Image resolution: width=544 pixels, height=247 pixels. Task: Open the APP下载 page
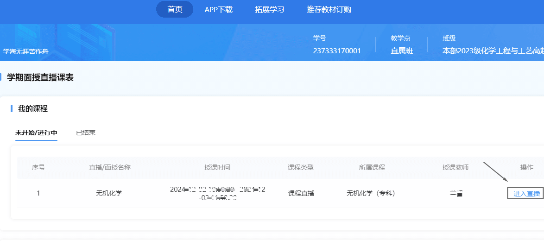point(218,9)
